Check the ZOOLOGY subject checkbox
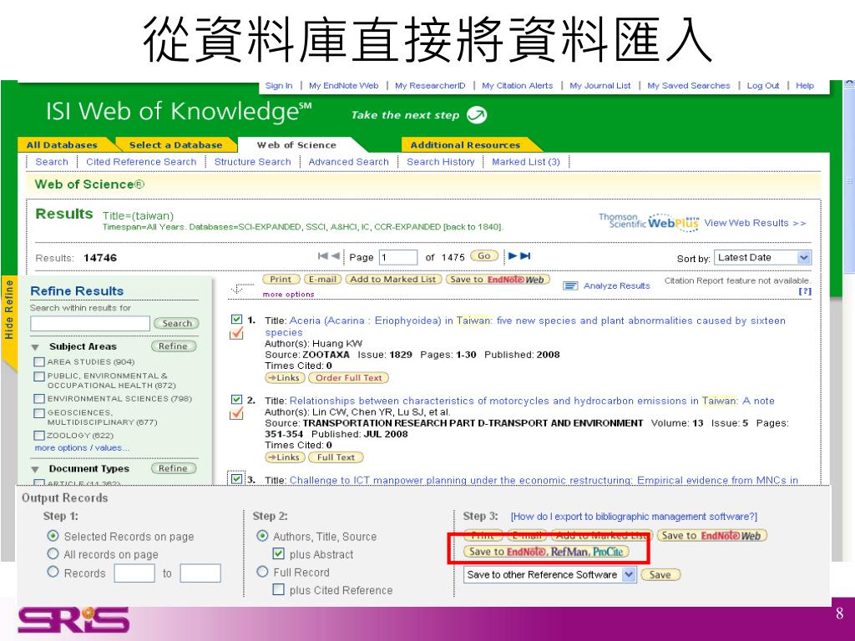The width and height of the screenshot is (855, 641). pyautogui.click(x=38, y=436)
